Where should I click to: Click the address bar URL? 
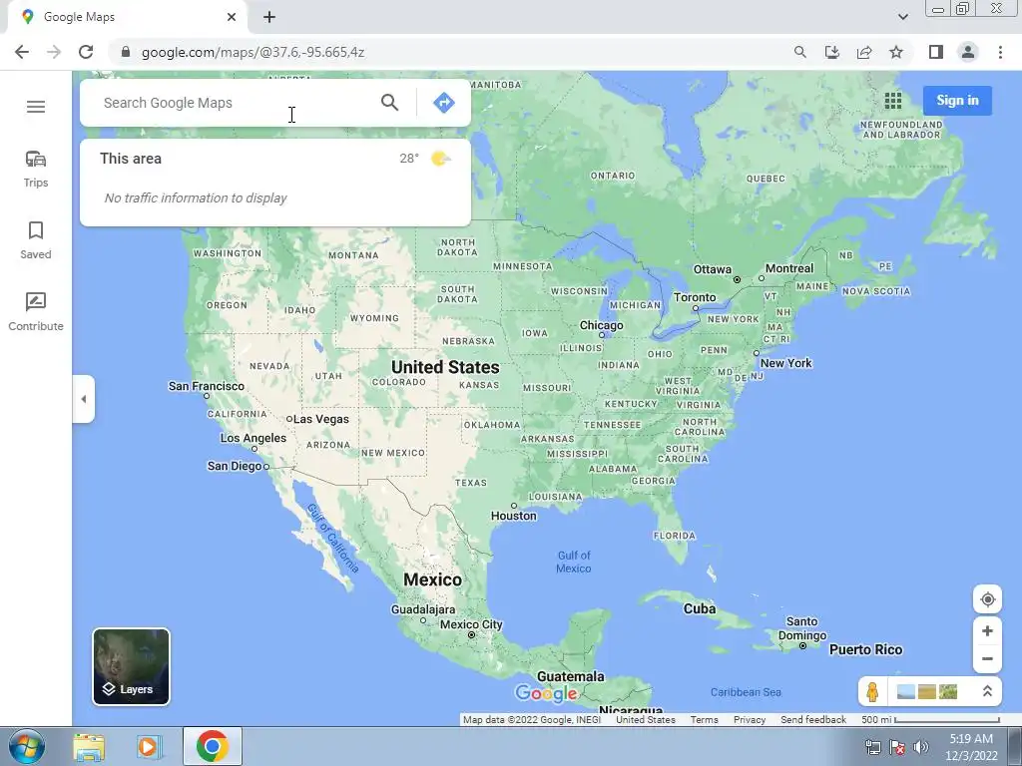(253, 52)
